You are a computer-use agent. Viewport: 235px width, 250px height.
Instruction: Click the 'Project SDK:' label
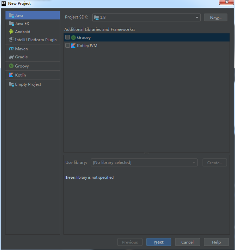point(77,17)
